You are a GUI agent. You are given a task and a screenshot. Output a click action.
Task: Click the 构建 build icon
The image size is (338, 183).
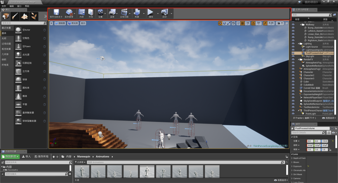(137, 13)
